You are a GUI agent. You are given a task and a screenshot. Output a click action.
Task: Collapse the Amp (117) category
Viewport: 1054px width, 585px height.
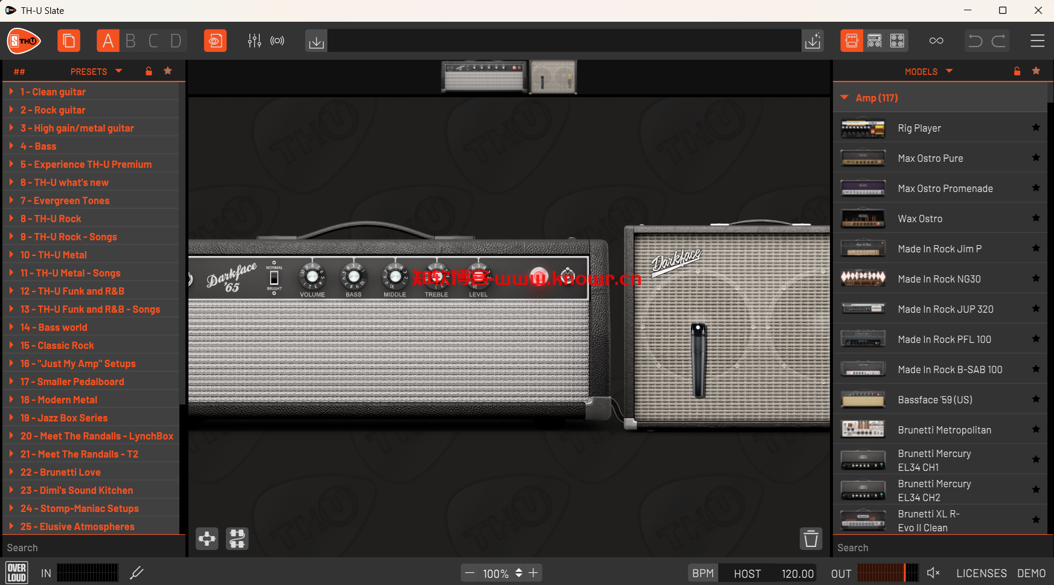pos(844,97)
